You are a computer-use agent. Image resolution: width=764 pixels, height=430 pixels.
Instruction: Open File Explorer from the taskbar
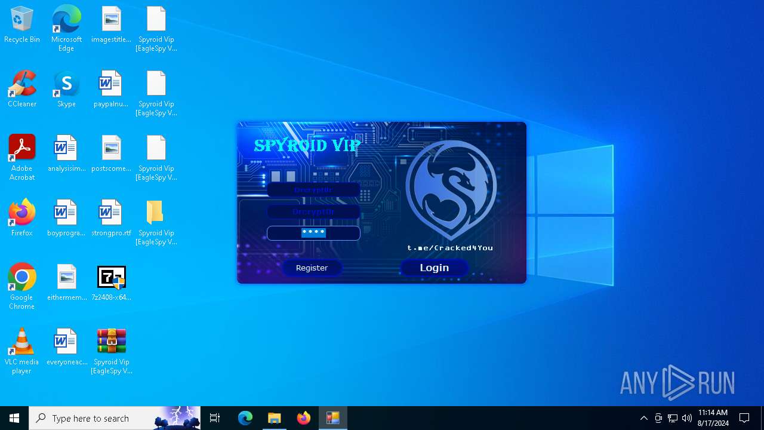pos(275,418)
